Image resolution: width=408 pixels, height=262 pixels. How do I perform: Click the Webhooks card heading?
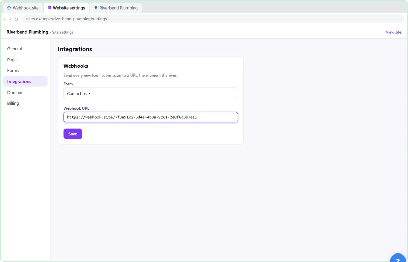[x=76, y=66]
